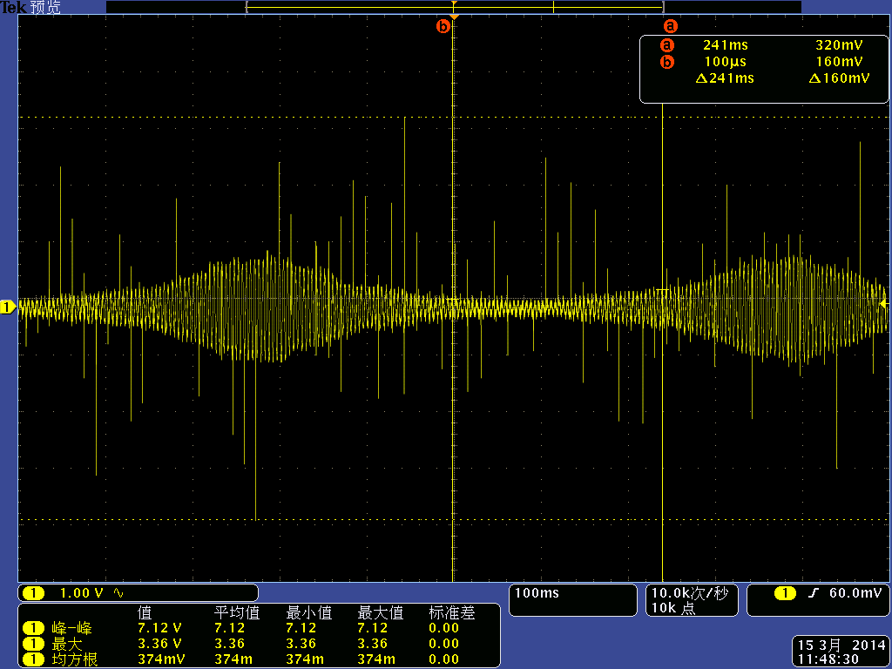Click the orange trigger position marker at the top

pos(454,17)
